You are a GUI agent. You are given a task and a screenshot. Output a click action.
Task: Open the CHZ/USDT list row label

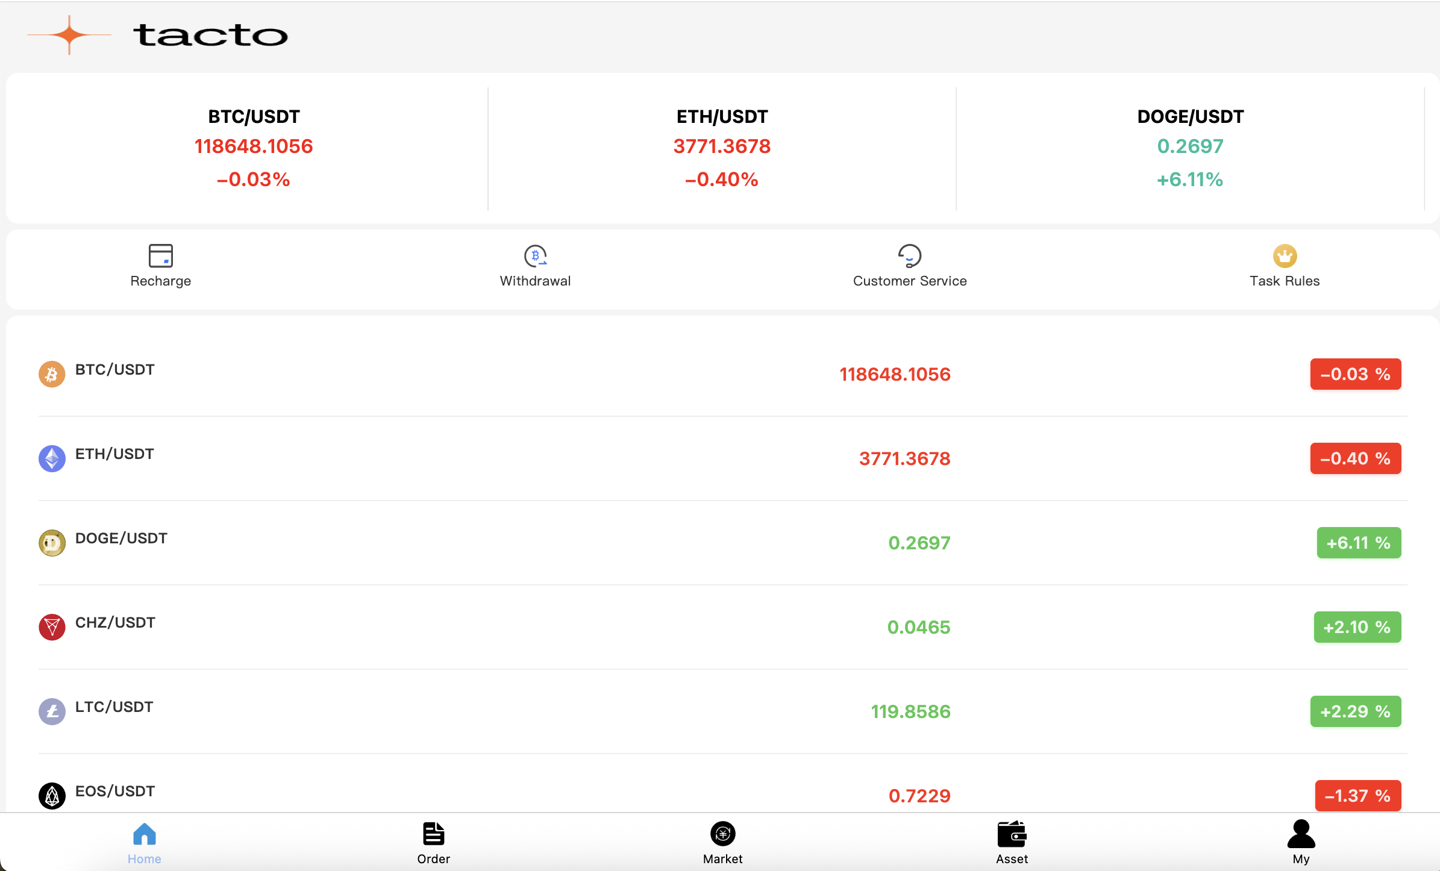pyautogui.click(x=115, y=623)
